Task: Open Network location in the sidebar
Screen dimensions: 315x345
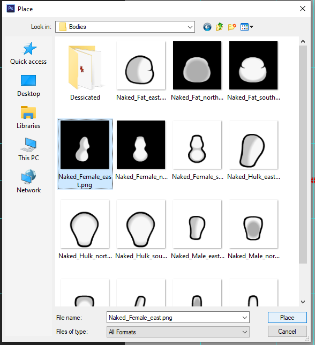Action: tap(28, 182)
